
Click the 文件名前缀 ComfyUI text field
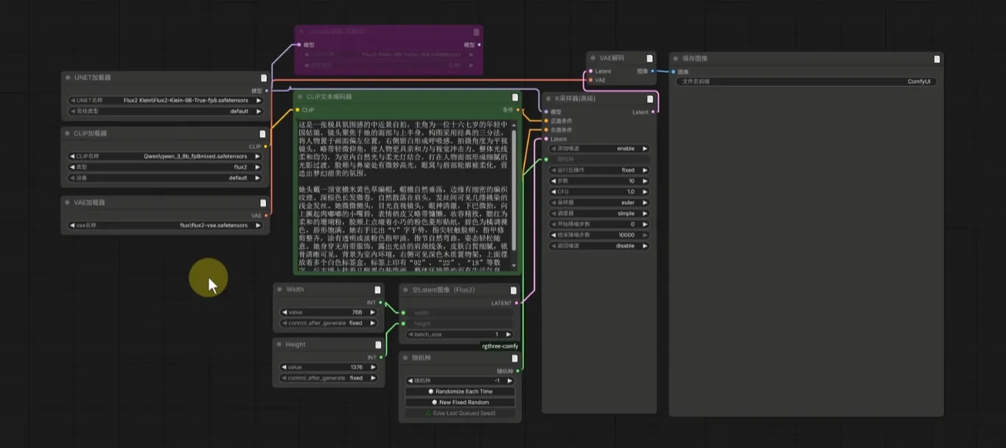[806, 82]
